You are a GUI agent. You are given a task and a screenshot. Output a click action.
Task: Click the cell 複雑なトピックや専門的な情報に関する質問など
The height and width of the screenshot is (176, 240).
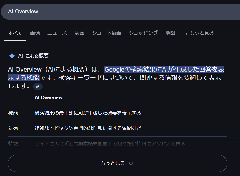(88, 128)
